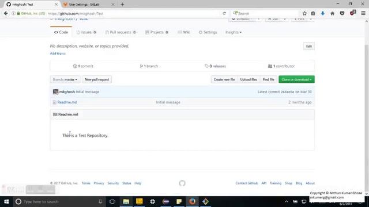Click the footer About link
This screenshot has height=207, width=369.
(310, 183)
